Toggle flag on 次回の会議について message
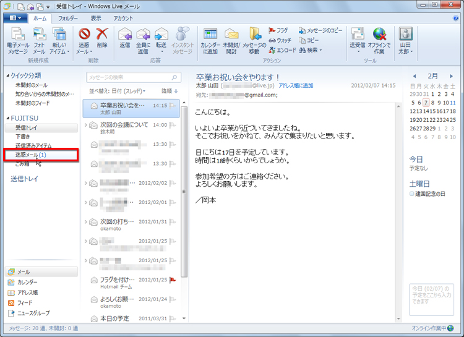Viewport: 464px width, 337px height. (173, 125)
